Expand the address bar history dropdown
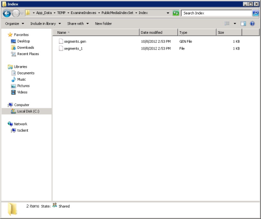 point(168,13)
